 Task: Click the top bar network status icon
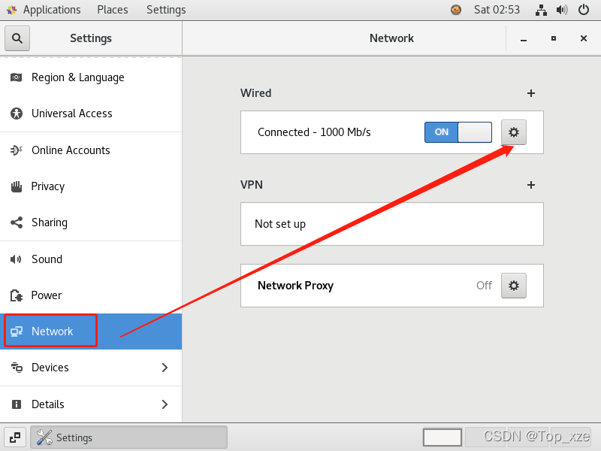(541, 10)
